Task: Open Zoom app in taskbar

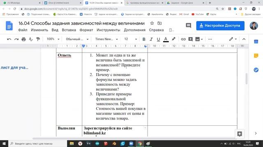Action: pyautogui.click(x=131, y=143)
